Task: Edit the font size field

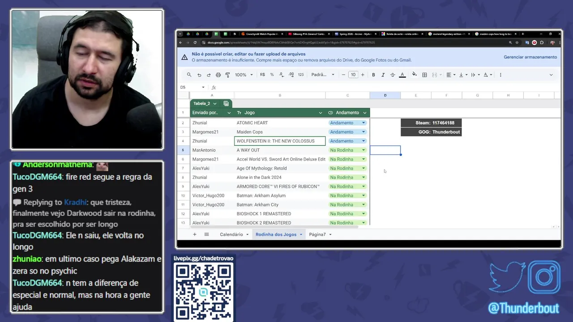Action: pyautogui.click(x=353, y=75)
